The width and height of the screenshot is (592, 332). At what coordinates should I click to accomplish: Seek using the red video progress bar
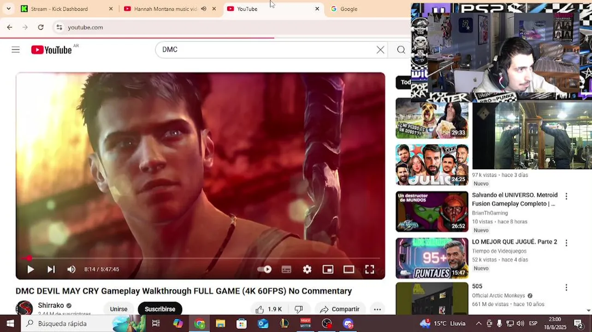click(x=200, y=258)
